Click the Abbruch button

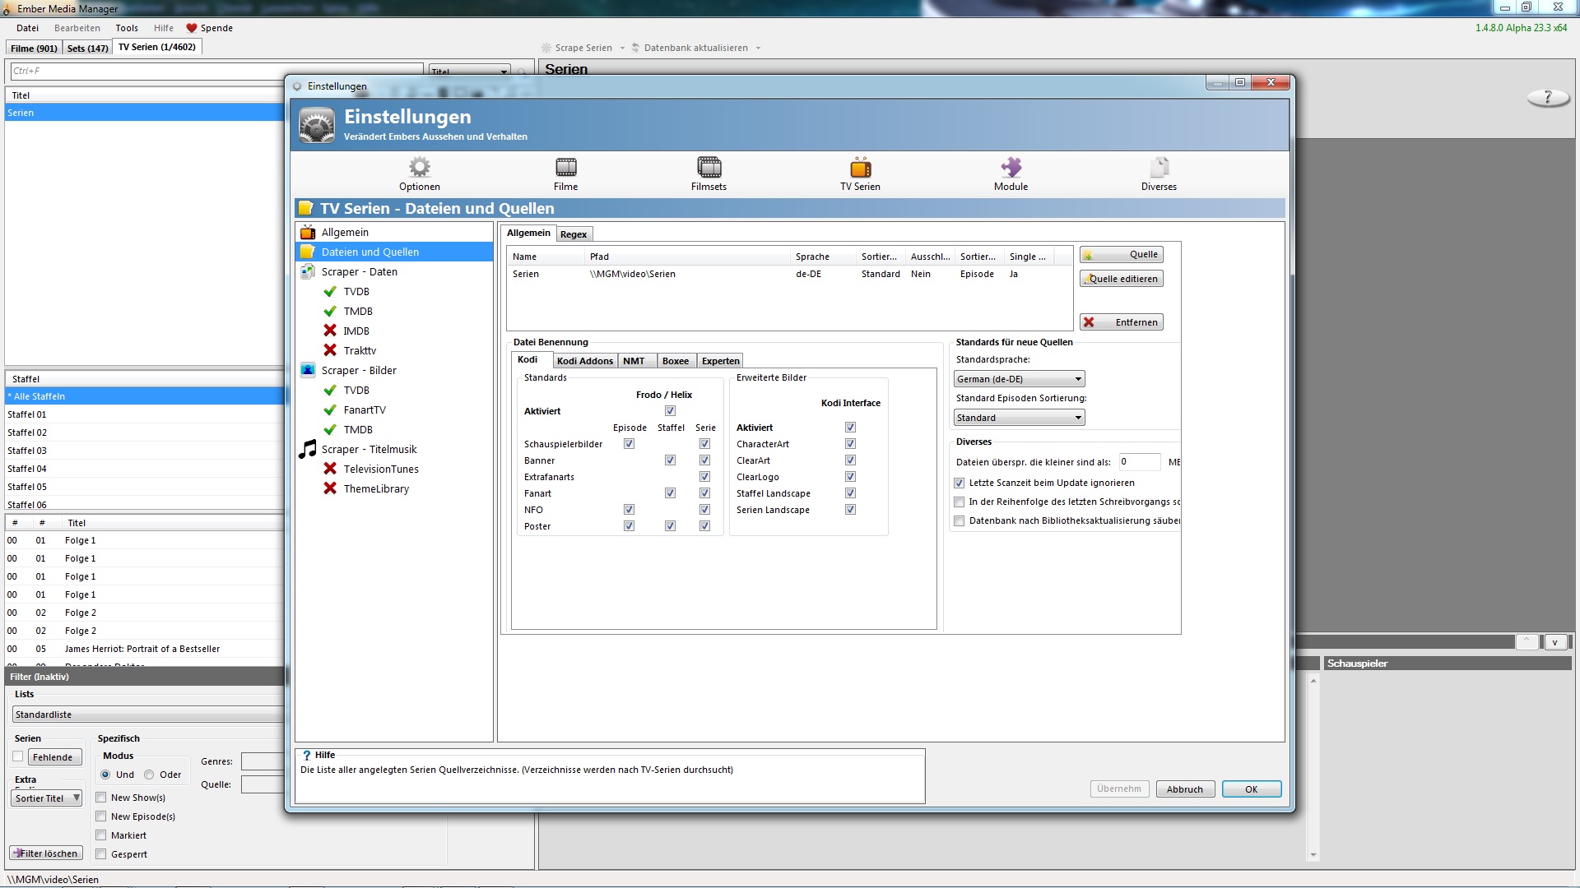(x=1185, y=789)
